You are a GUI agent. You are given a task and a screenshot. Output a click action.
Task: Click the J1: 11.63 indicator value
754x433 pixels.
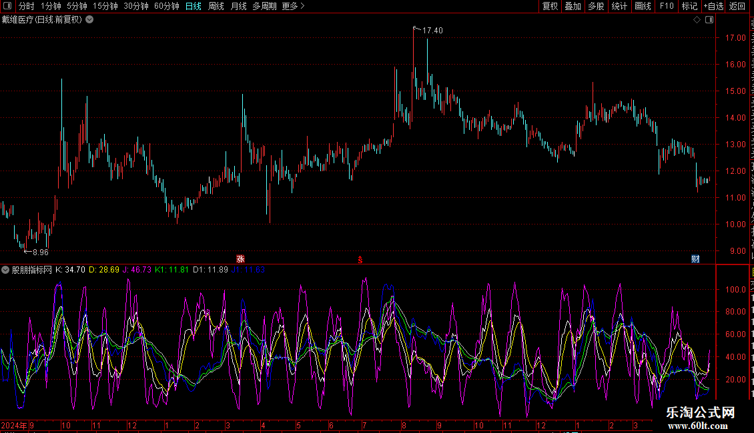[x=249, y=270]
